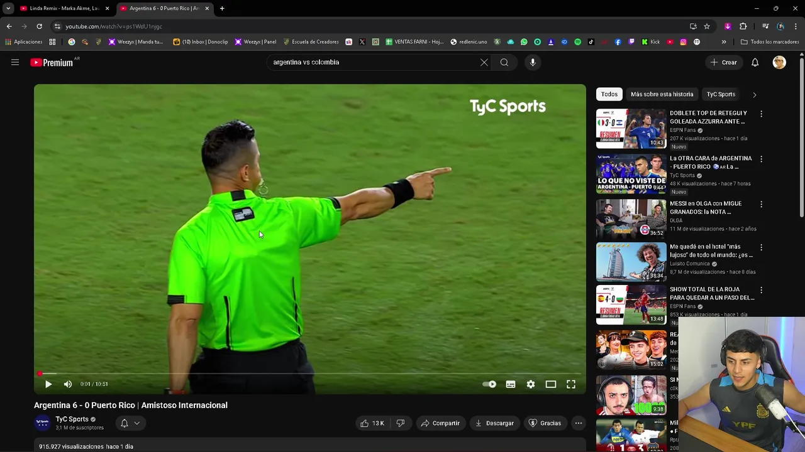Screen dimensions: 805x452
Task: Open the YouTube guide hamburger menu
Action: (x=15, y=62)
